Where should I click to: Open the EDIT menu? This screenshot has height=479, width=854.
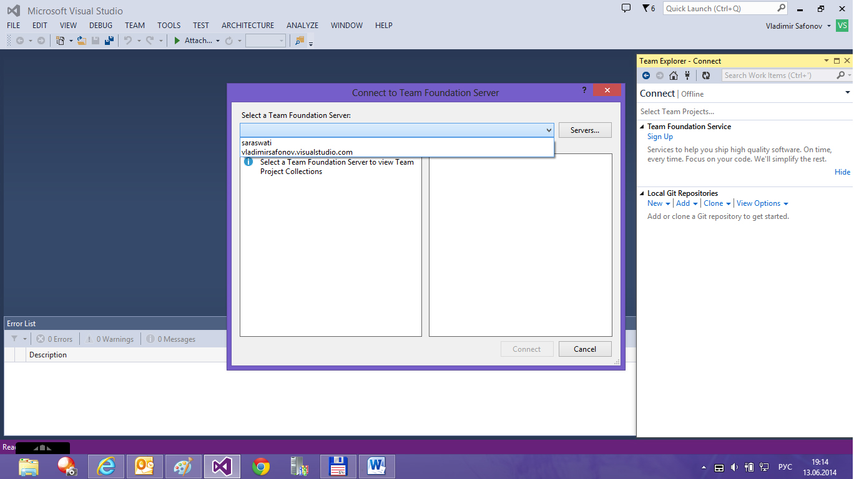point(40,26)
